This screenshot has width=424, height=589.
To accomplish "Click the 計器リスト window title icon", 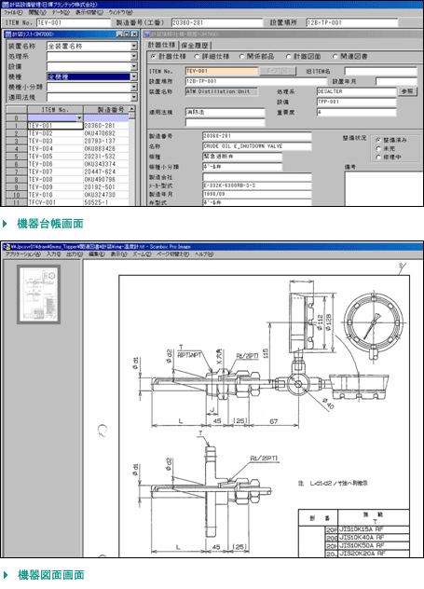I will (7, 34).
